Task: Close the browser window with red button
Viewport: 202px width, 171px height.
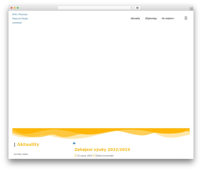Action: click(x=12, y=8)
